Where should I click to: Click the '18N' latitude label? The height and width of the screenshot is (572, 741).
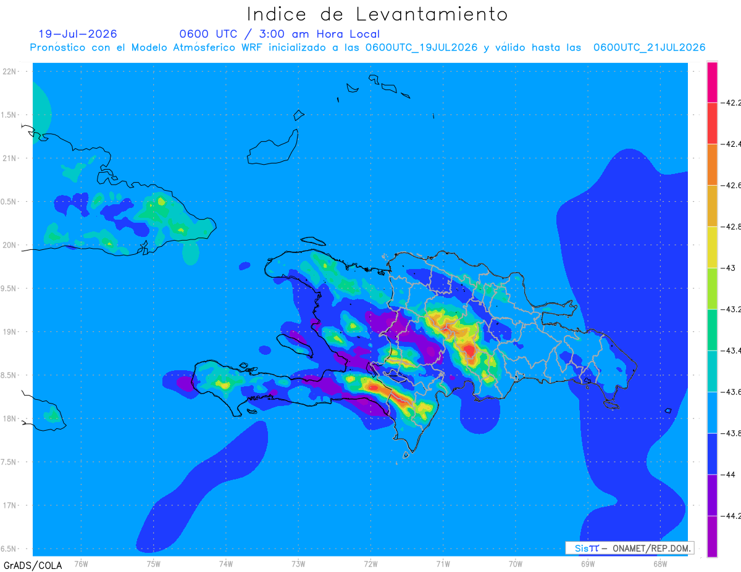(9, 419)
